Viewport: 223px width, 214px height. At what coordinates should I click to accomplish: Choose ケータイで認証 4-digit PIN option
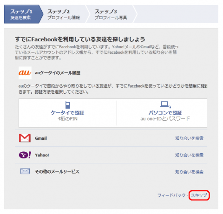tap(68, 113)
